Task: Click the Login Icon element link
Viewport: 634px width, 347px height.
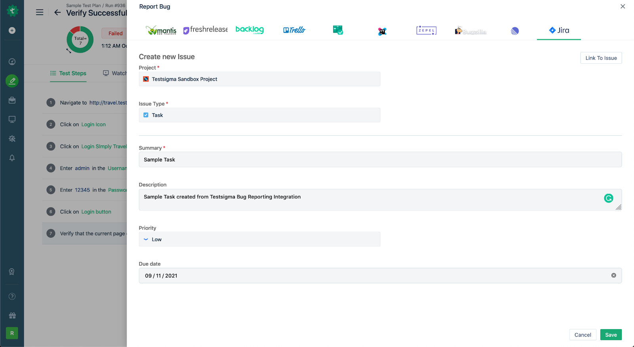Action: [94, 124]
